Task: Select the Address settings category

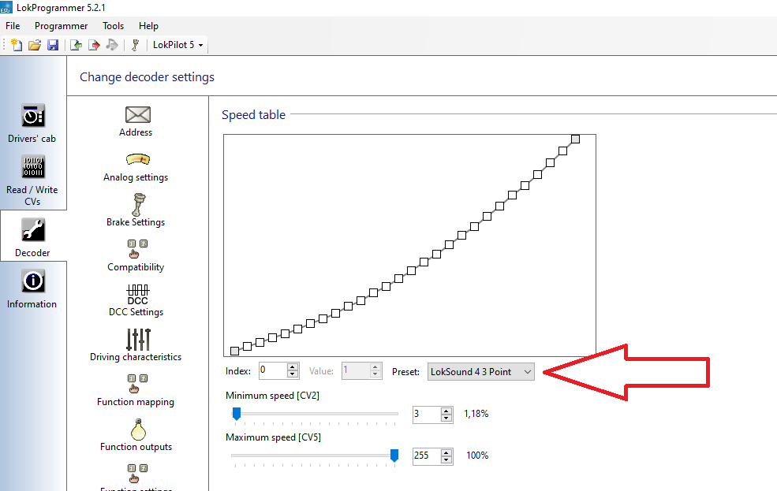Action: (136, 121)
